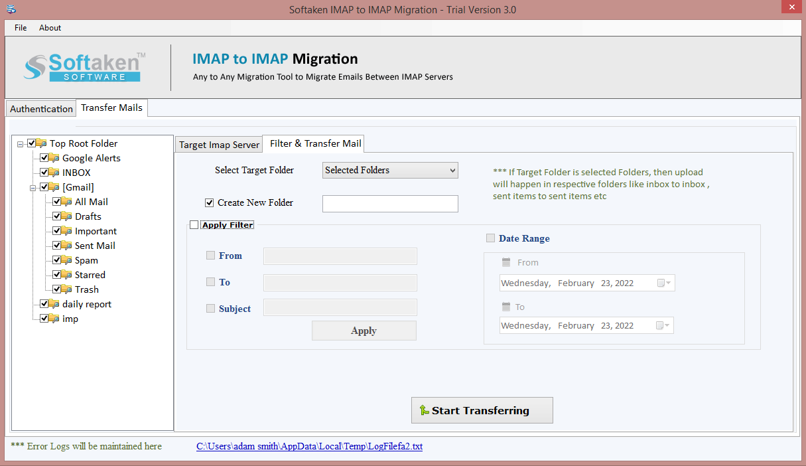Enable the Apply Filter checkbox

point(194,225)
